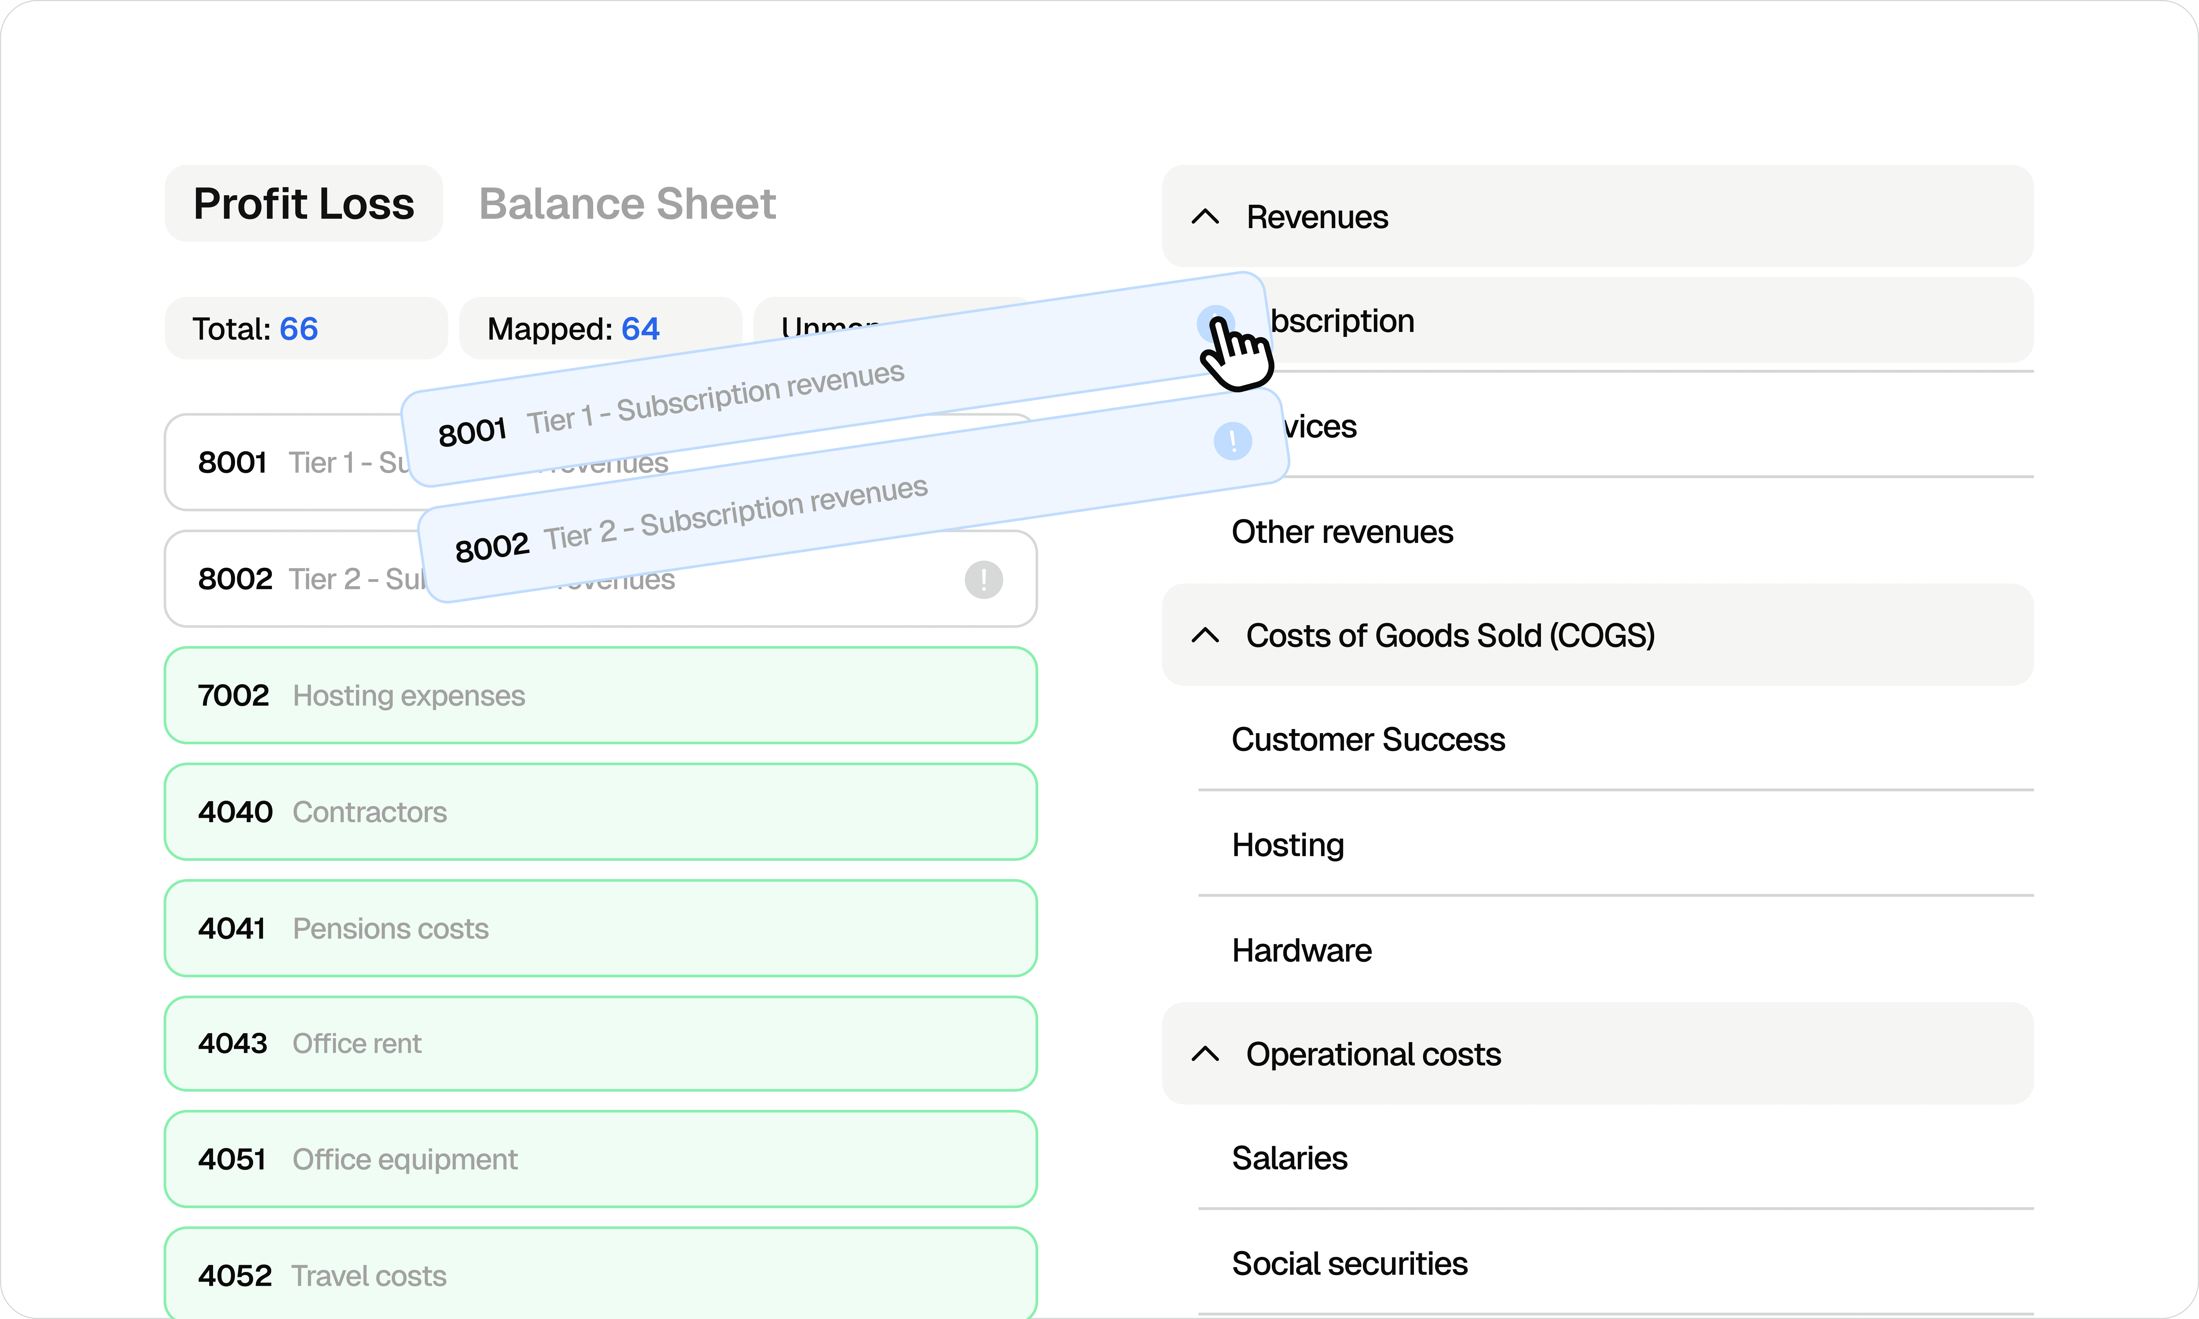Select the 4041 Pensions costs account

tap(601, 928)
